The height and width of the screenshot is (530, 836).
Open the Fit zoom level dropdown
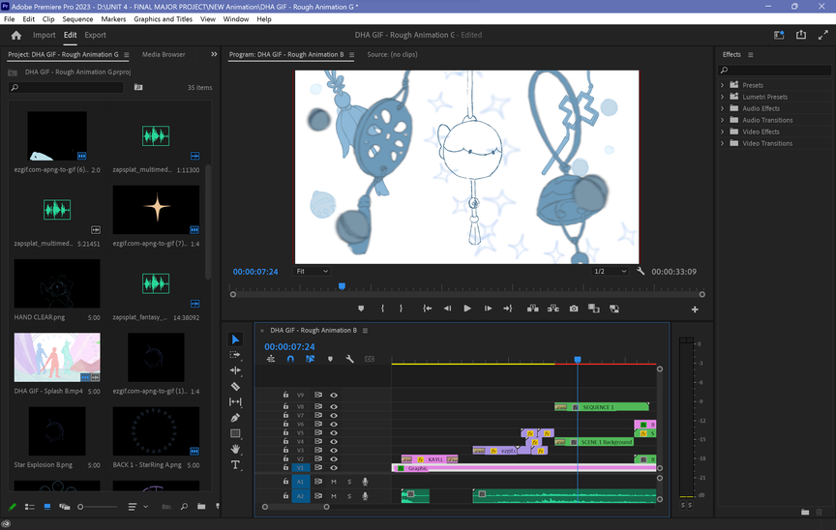click(x=313, y=272)
